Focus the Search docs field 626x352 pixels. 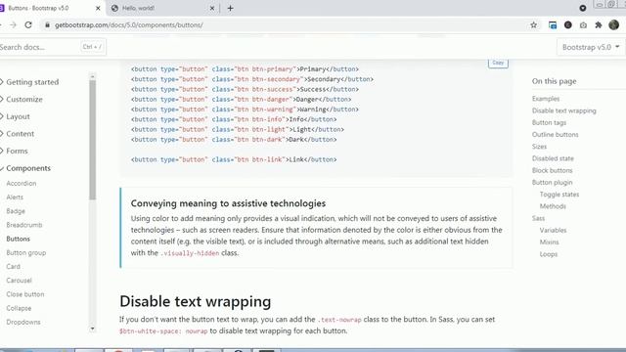tap(52, 47)
